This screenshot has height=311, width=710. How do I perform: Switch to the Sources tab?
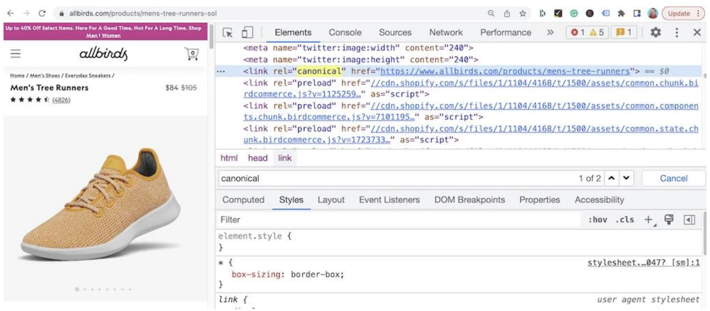point(395,32)
